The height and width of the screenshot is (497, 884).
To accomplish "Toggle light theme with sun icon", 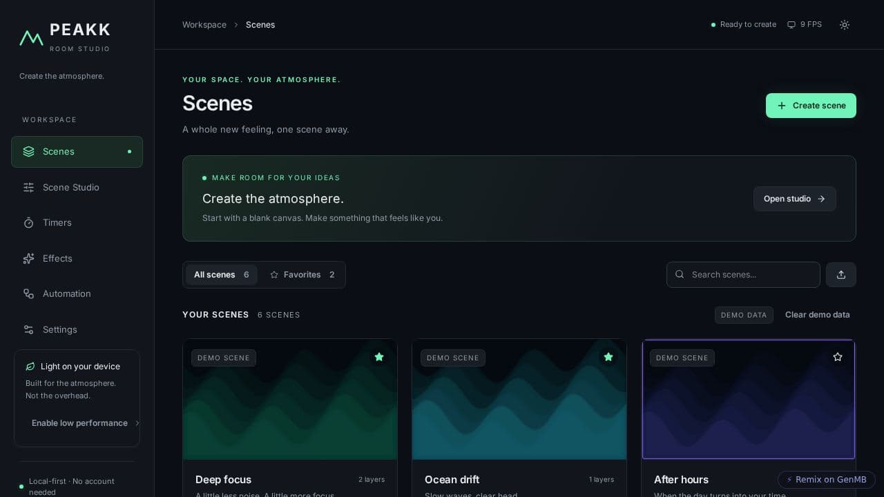I will (844, 24).
